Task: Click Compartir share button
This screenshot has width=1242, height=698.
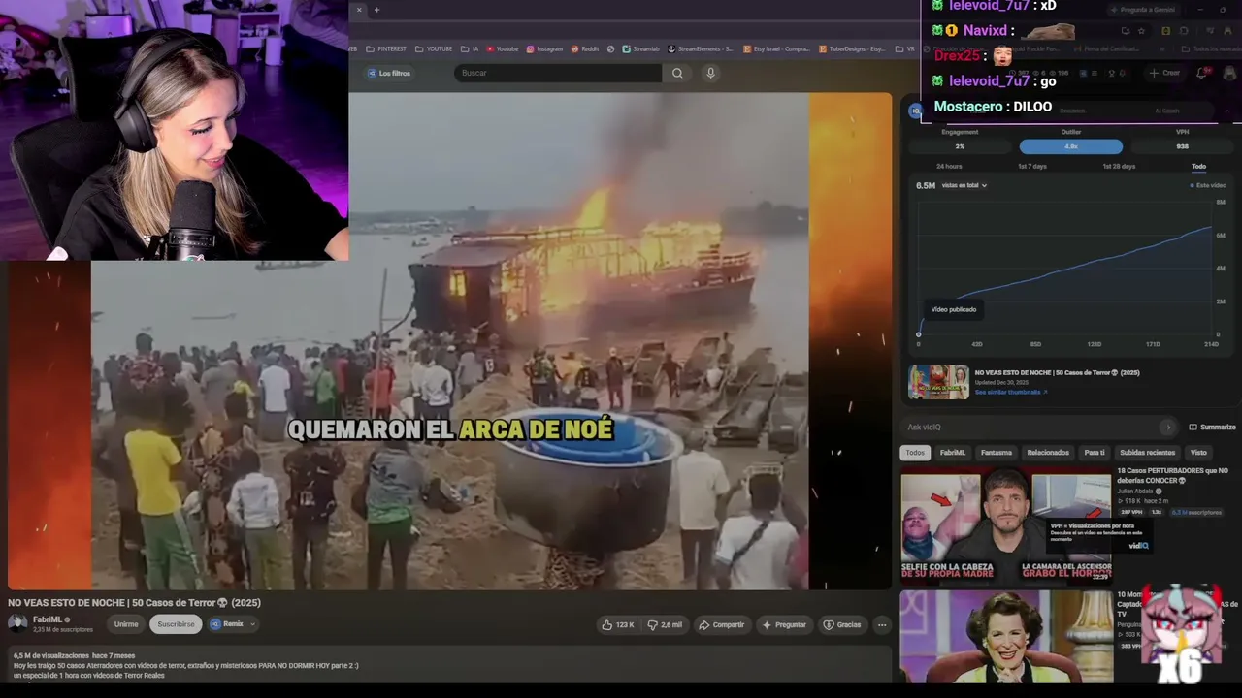Action: coord(722,624)
